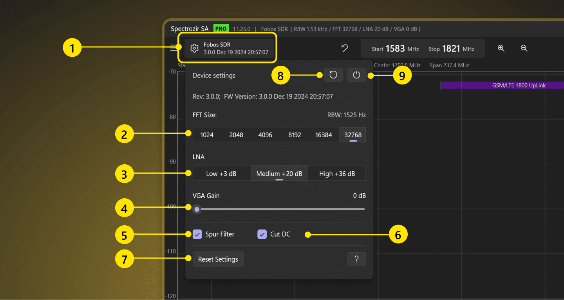This screenshot has width=564, height=300.
Task: Click the device power icon button
Action: 356,75
